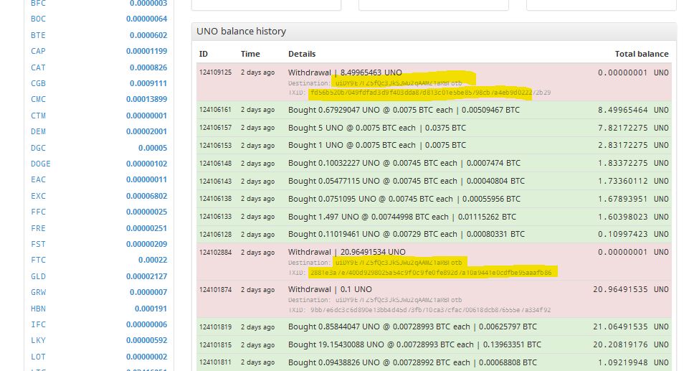Screen dimensions: 689x371
Task: Click BOC balance 0.00000064
Action: pyautogui.click(x=147, y=19)
